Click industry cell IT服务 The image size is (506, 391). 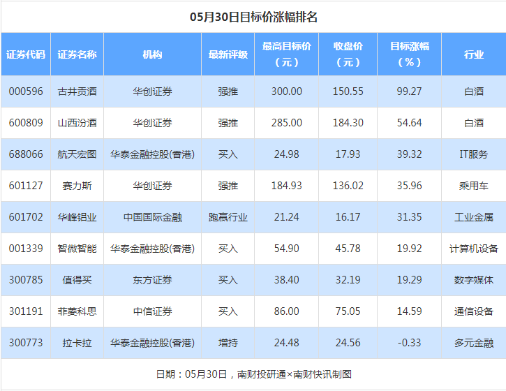474,154
